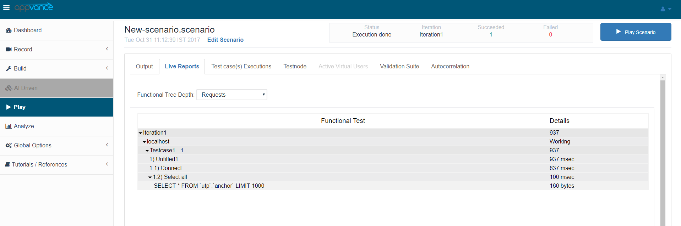Click the Play triangle icon in sidebar
Image resolution: width=681 pixels, height=226 pixels.
[9, 107]
